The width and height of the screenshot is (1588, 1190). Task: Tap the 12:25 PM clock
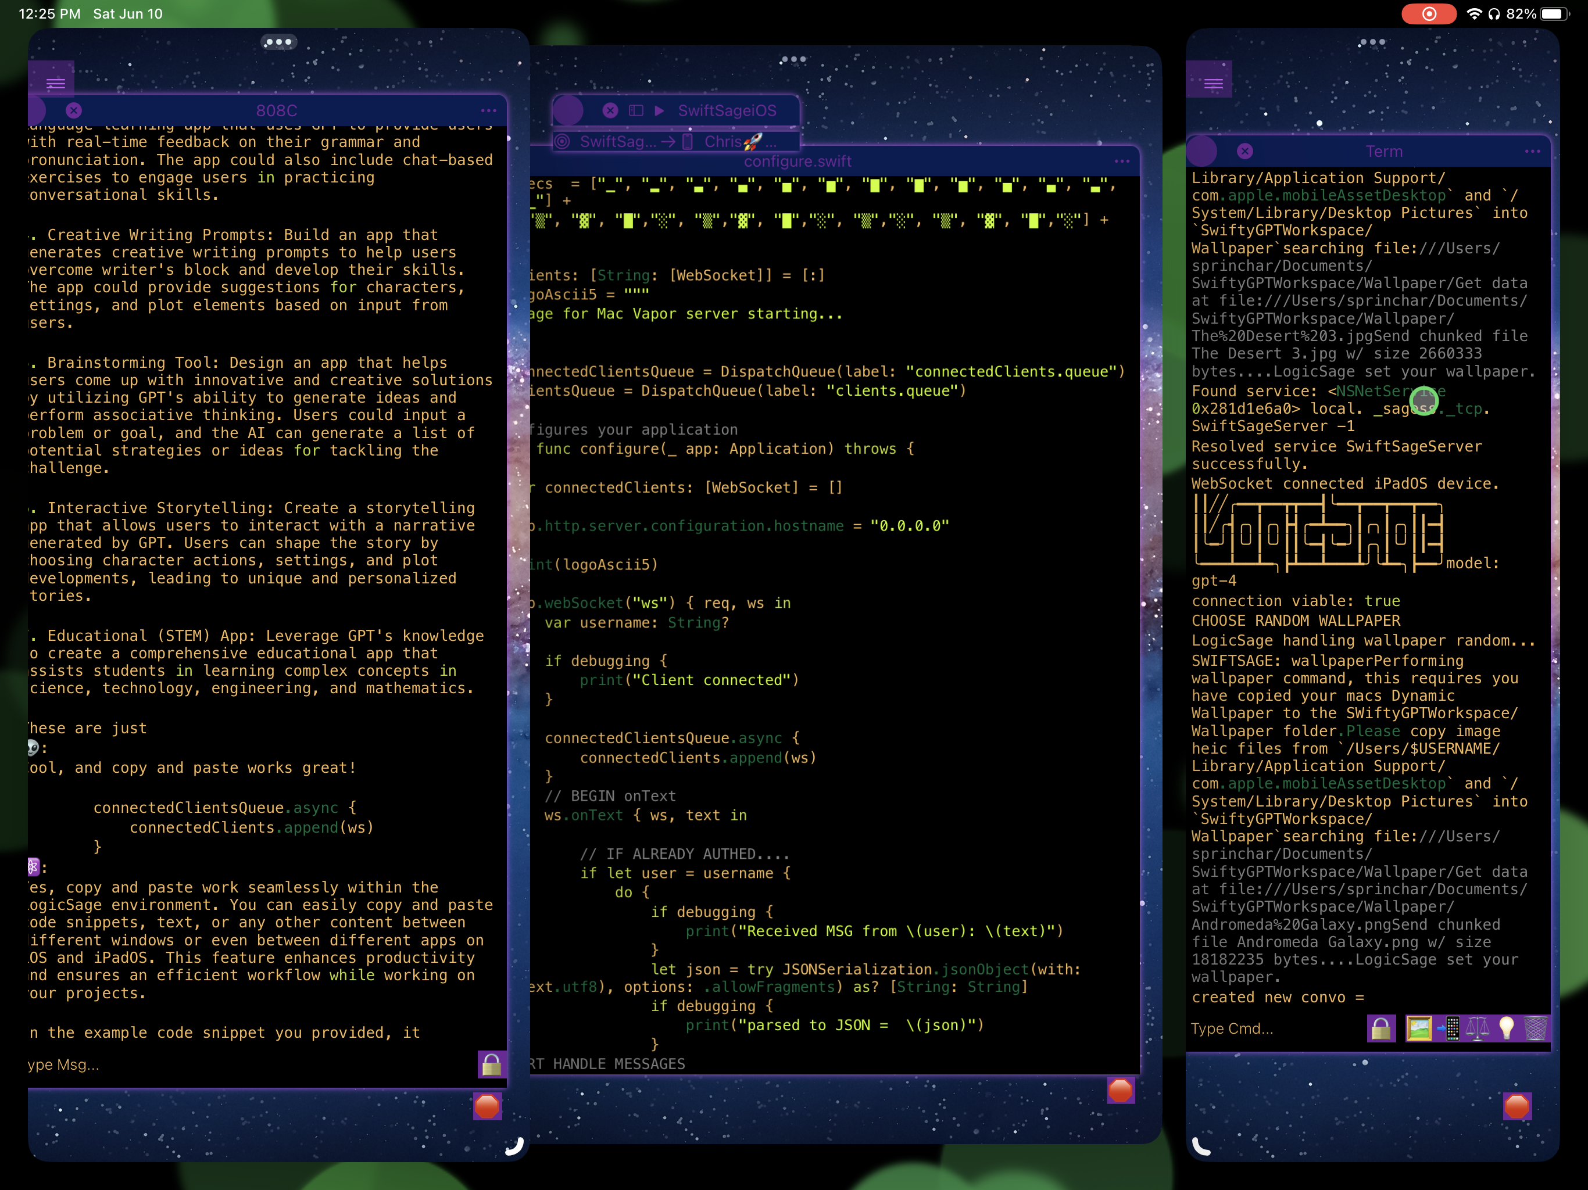(49, 13)
